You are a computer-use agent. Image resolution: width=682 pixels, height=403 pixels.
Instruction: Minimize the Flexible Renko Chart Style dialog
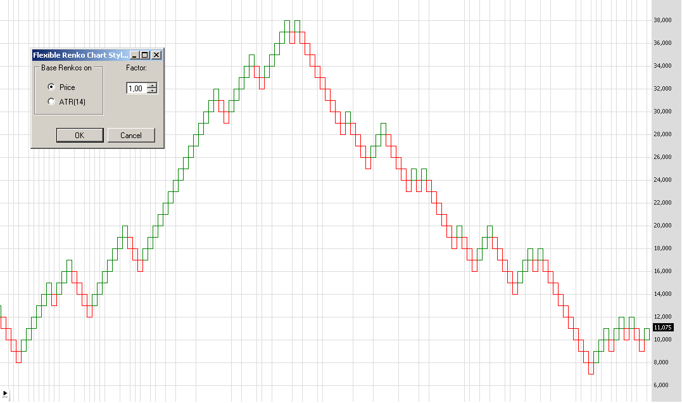point(134,55)
